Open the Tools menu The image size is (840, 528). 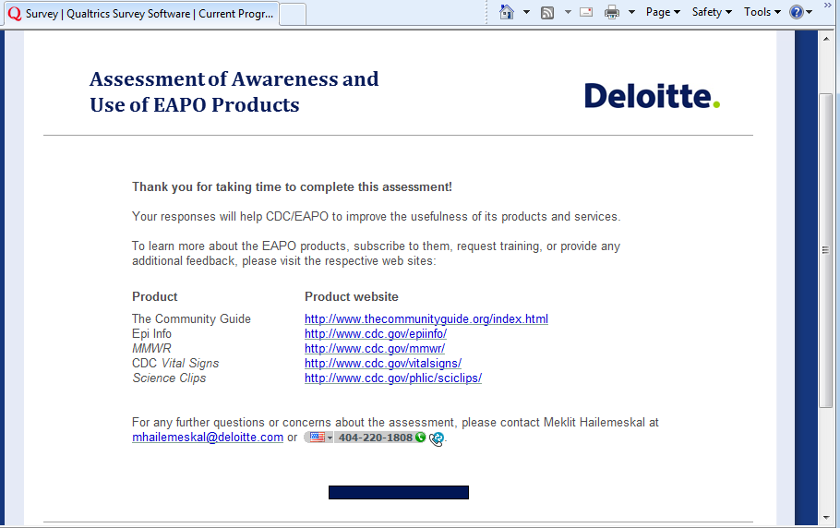coord(762,12)
